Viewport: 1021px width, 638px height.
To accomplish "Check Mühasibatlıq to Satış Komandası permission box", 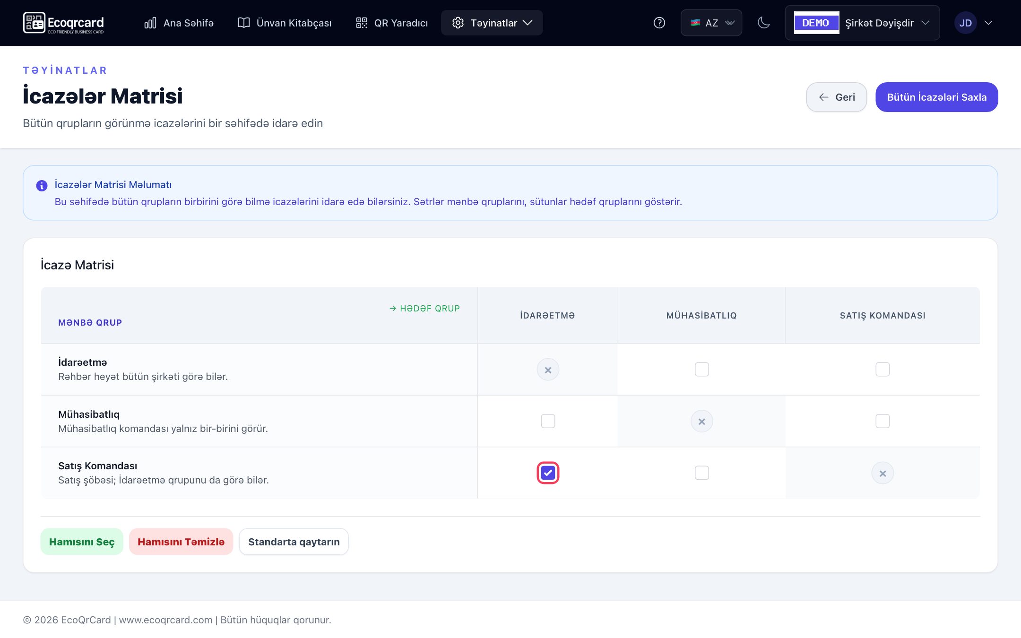I will pos(883,421).
